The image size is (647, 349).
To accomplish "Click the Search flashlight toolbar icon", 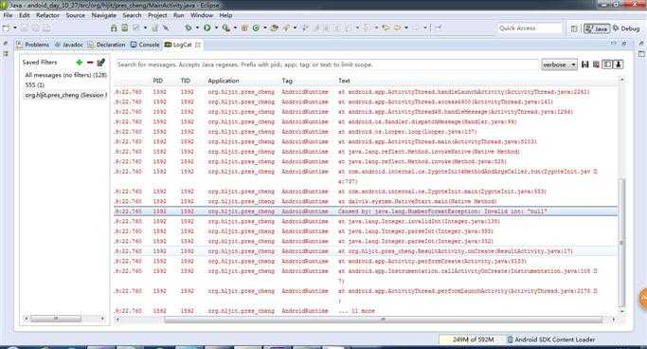I will pyautogui.click(x=286, y=28).
